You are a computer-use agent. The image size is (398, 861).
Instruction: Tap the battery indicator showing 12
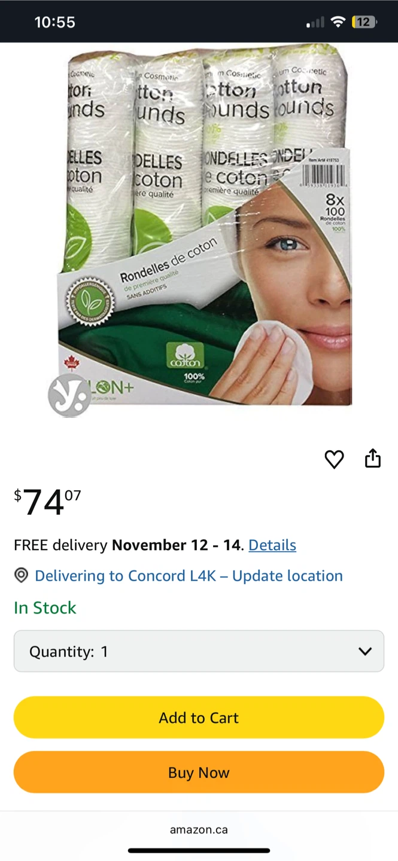tap(365, 22)
